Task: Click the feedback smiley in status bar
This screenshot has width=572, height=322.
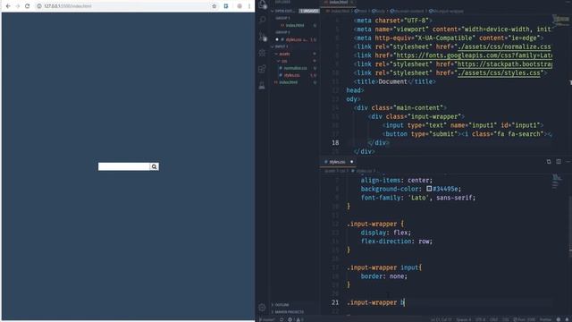Action: pos(558,319)
